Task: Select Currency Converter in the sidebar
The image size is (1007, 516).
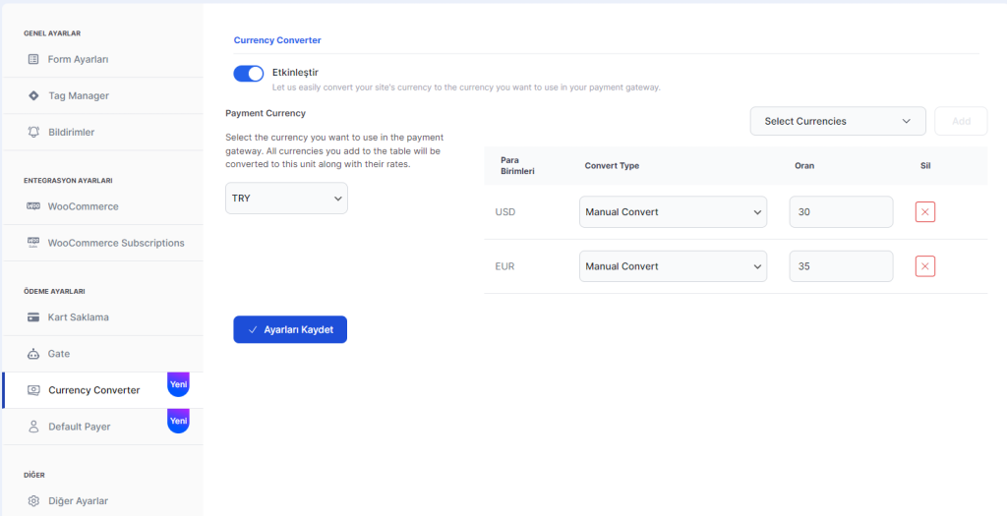Action: (x=93, y=390)
